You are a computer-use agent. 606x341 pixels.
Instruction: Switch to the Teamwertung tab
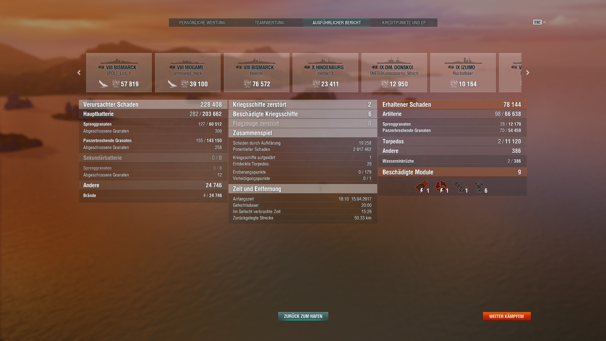click(270, 23)
